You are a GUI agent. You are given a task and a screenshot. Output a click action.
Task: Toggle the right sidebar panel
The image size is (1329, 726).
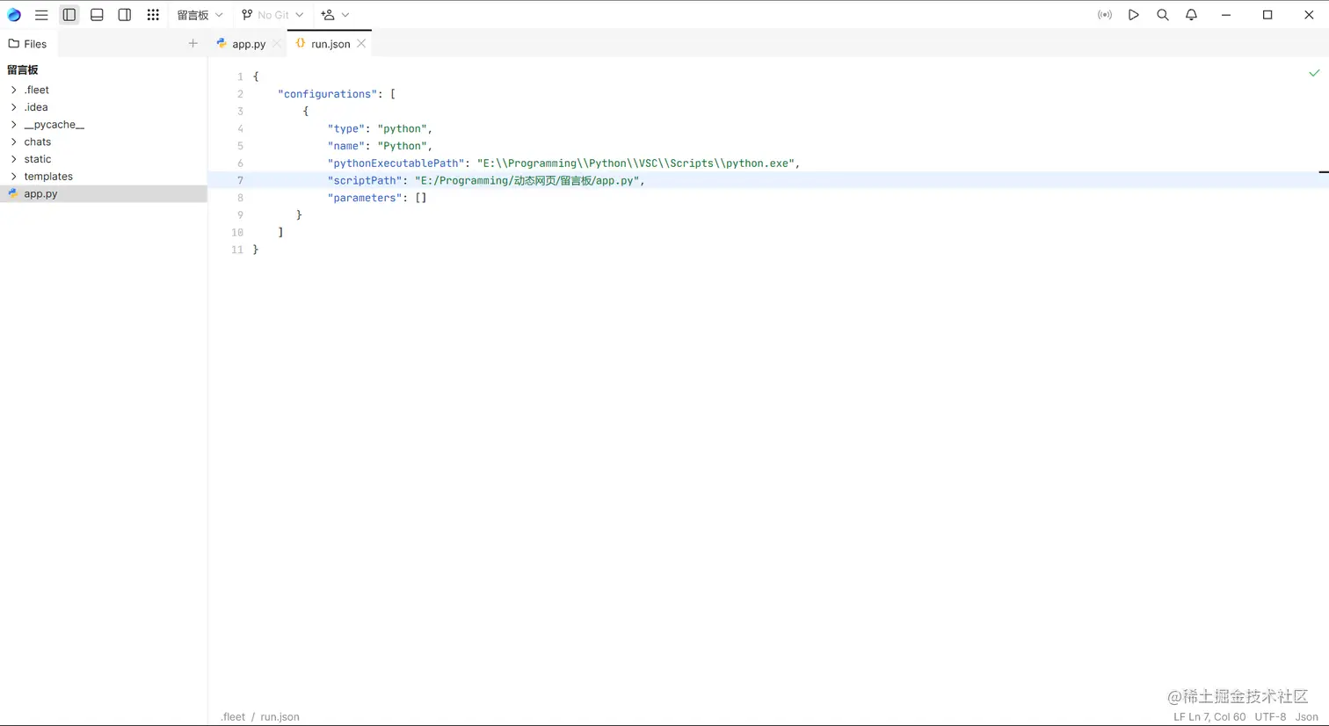(x=125, y=15)
